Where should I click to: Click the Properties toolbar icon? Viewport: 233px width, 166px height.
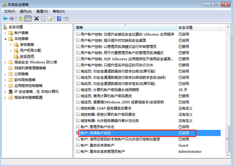43,19
